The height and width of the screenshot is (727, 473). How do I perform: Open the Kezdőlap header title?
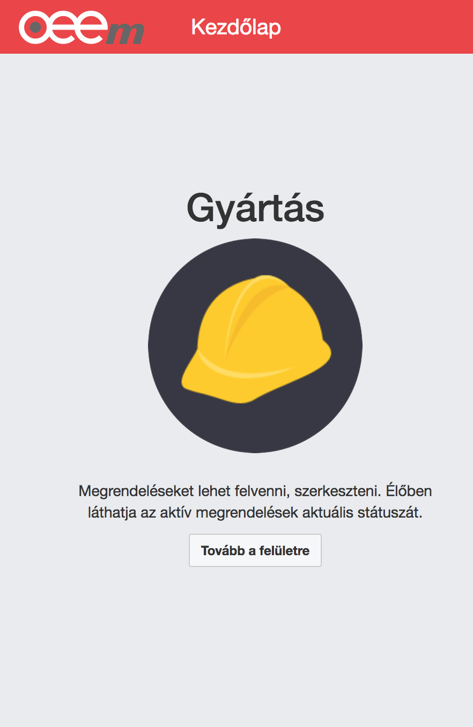click(236, 27)
